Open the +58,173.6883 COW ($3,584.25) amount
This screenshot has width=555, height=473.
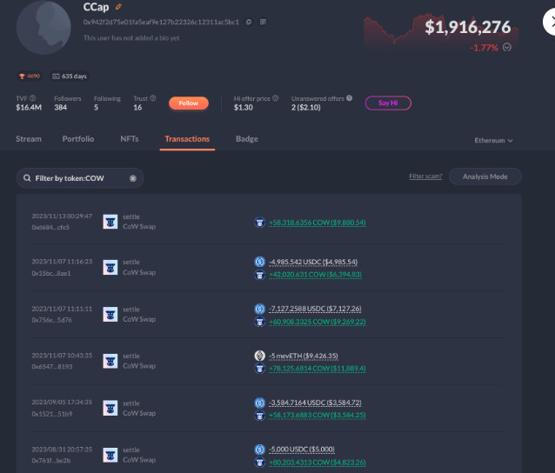pos(318,416)
